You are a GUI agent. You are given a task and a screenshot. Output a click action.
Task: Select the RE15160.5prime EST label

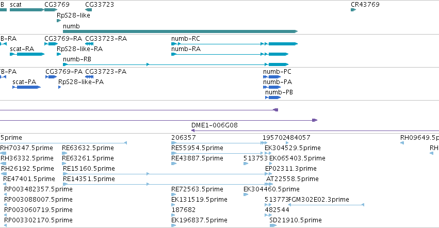(89, 169)
